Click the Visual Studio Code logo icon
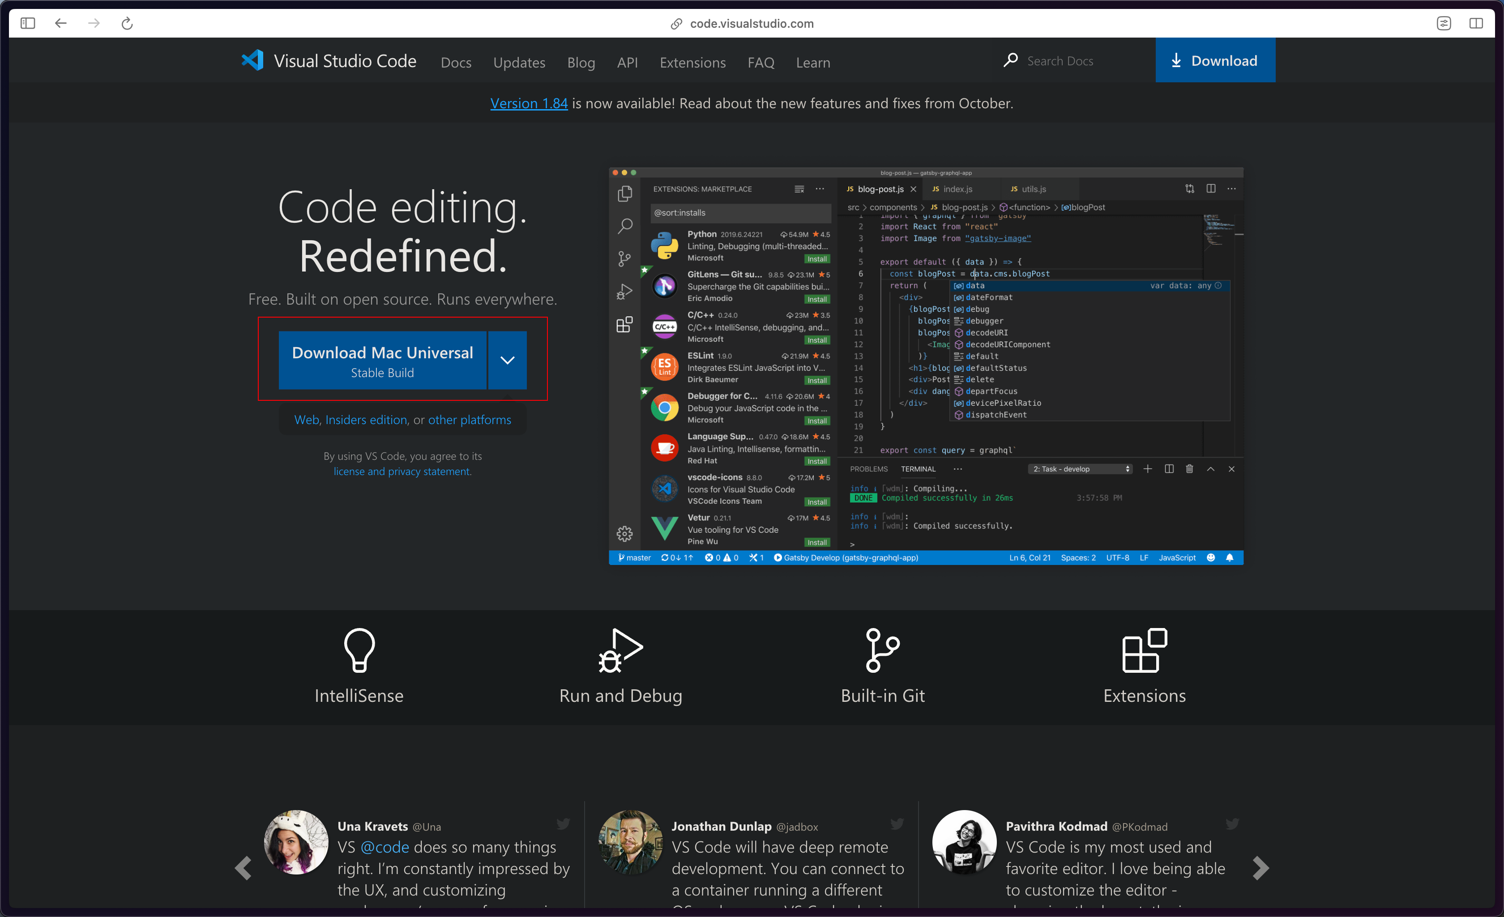 coord(252,60)
